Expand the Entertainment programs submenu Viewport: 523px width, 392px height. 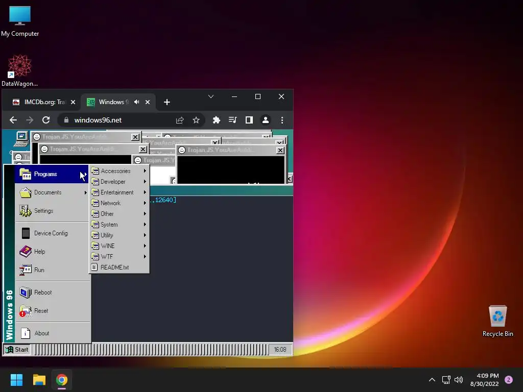120,192
